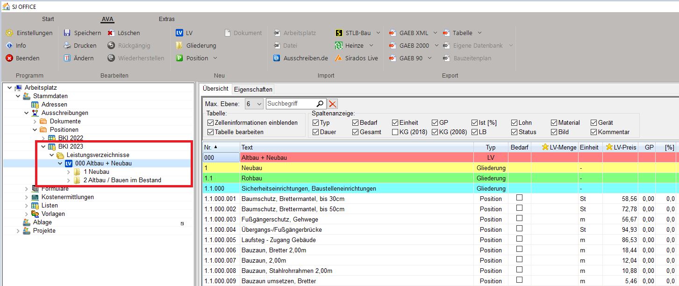Open Einstellungen gear icon
Screen dimensions: 679x286
coord(9,33)
